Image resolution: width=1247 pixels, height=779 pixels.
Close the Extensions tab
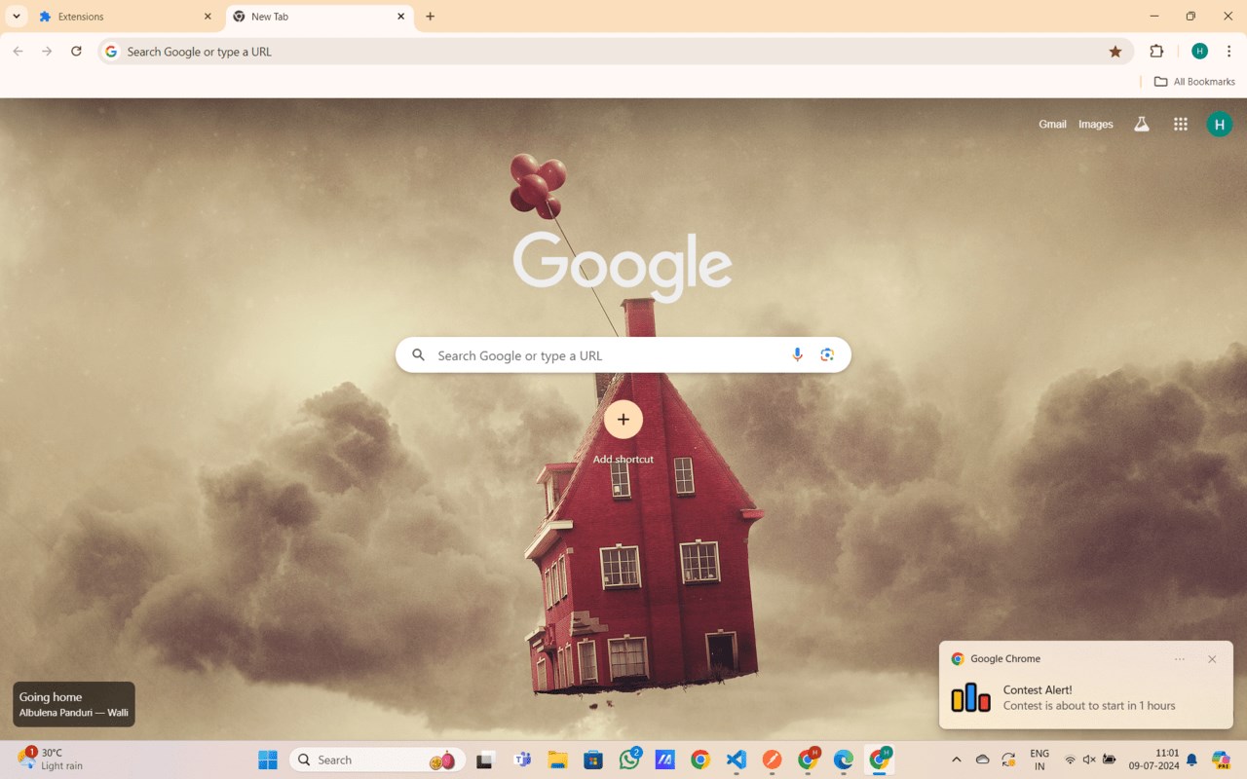pyautogui.click(x=208, y=17)
